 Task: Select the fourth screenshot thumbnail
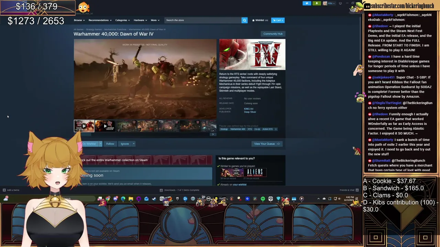click(147, 126)
